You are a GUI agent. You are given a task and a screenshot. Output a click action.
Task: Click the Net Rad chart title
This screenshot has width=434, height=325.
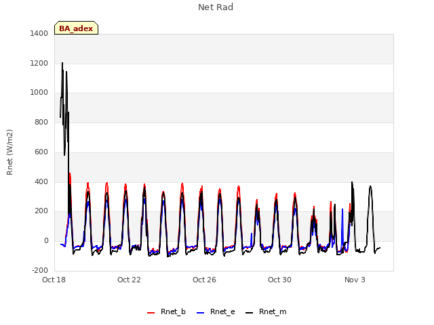click(x=216, y=7)
